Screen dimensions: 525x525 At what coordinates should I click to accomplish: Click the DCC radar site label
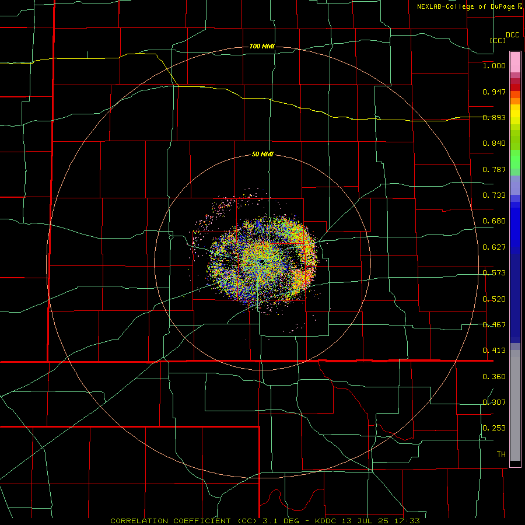click(x=513, y=35)
